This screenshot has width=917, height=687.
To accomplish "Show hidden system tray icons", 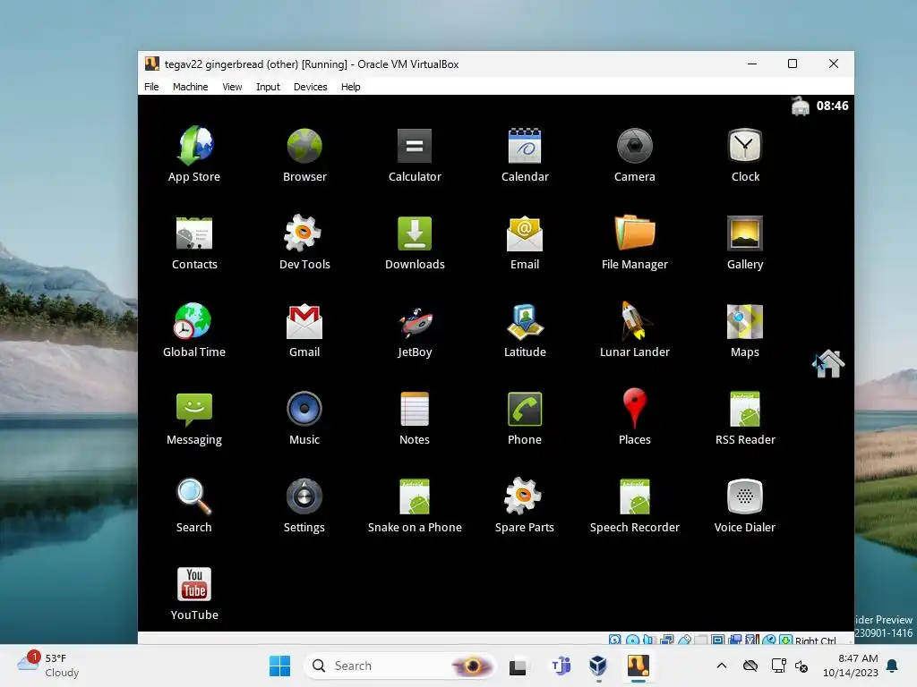I will pyautogui.click(x=722, y=666).
